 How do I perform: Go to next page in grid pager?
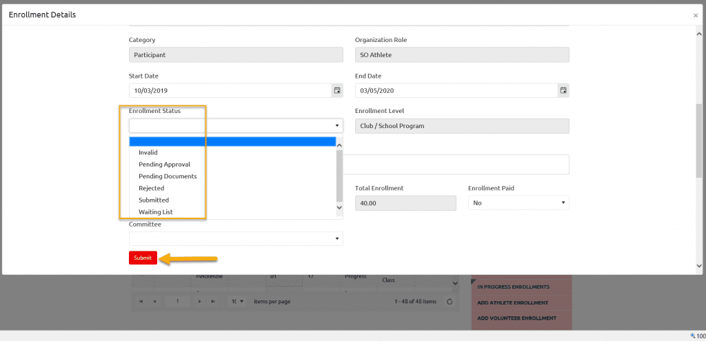pyautogui.click(x=199, y=301)
